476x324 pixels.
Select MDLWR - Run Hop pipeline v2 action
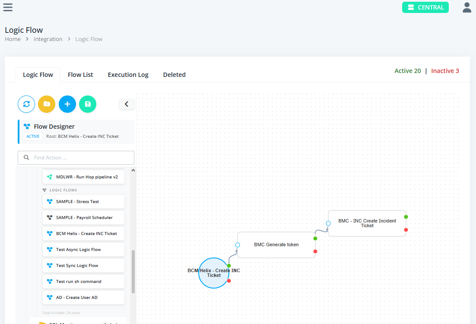83,177
